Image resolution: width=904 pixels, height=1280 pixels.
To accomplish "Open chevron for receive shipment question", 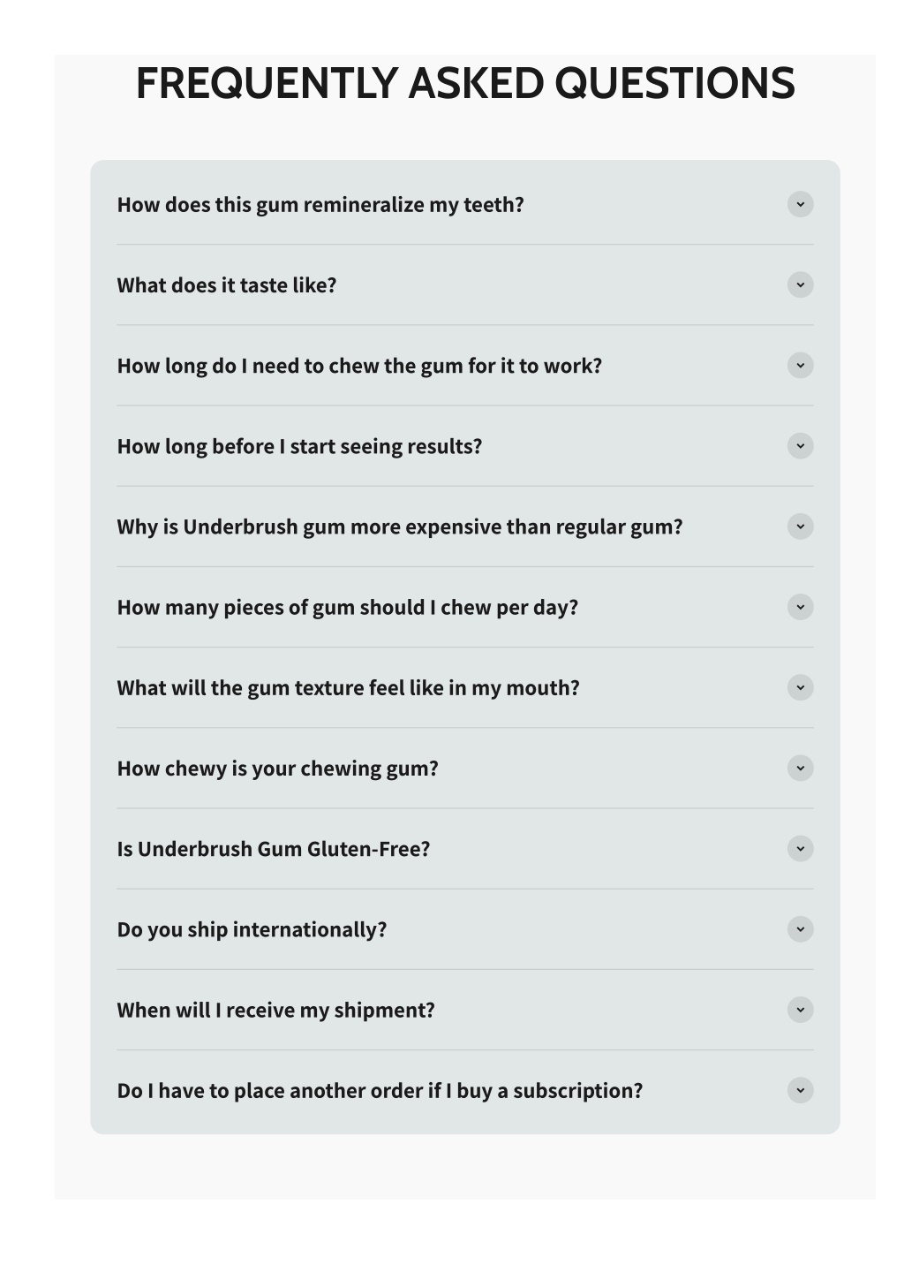I will [x=800, y=1010].
